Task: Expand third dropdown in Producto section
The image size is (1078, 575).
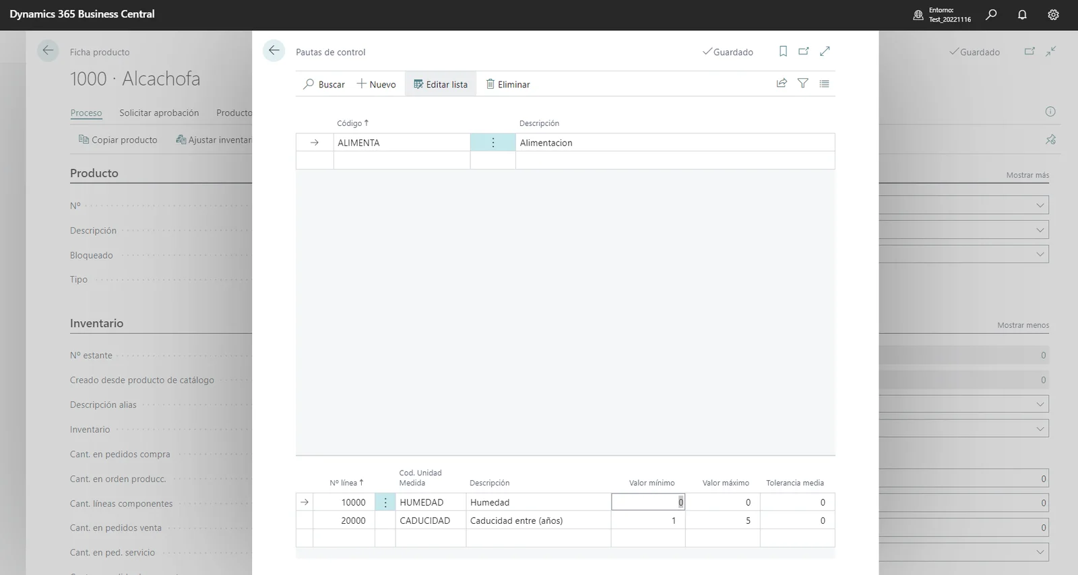Action: (x=1040, y=255)
